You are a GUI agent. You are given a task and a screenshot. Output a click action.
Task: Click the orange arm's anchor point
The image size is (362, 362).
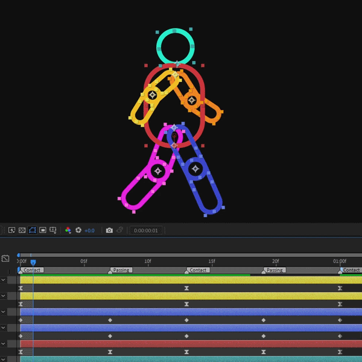(x=192, y=100)
